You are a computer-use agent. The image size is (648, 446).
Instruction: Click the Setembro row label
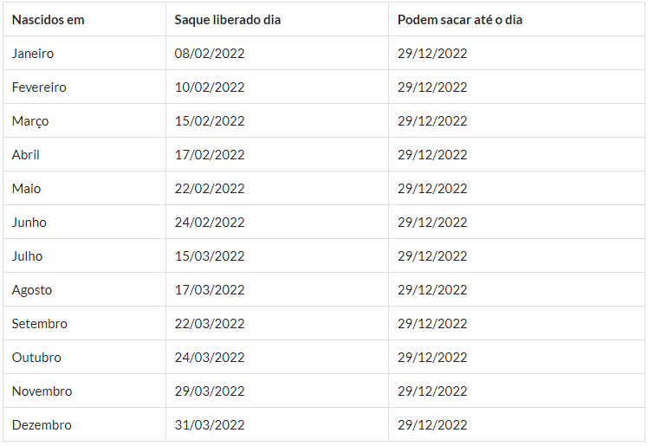pos(40,324)
